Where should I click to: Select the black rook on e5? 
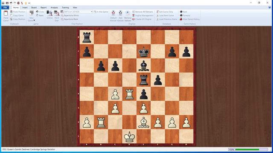click(144, 80)
